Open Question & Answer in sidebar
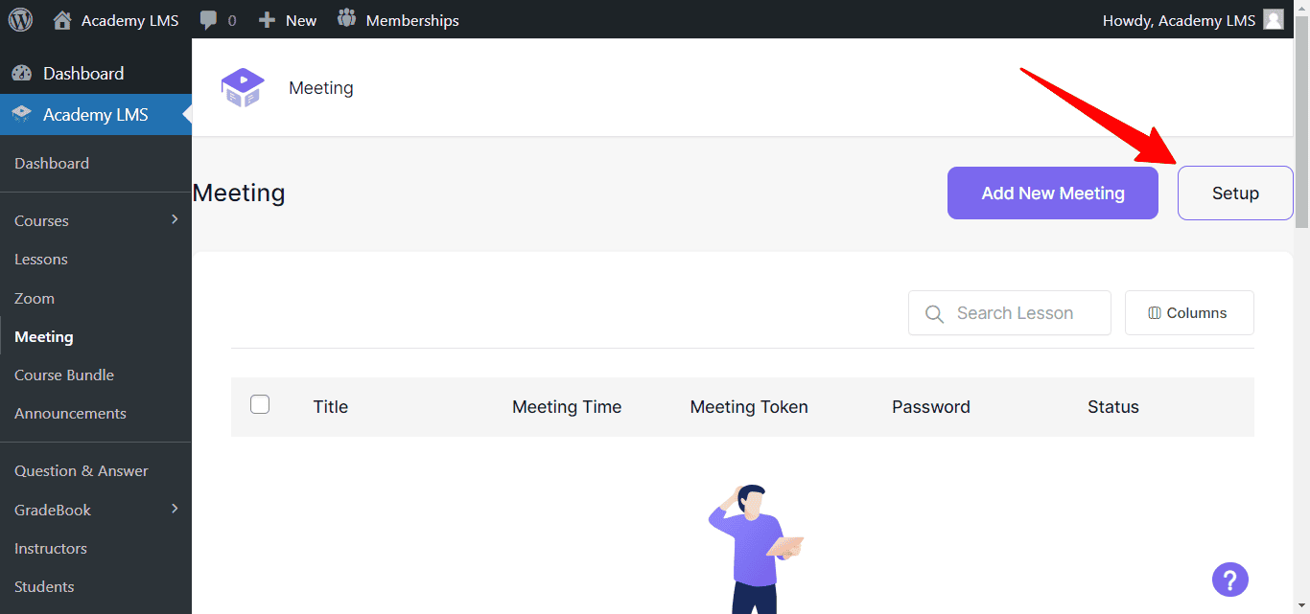Viewport: 1310px width, 614px height. tap(82, 471)
